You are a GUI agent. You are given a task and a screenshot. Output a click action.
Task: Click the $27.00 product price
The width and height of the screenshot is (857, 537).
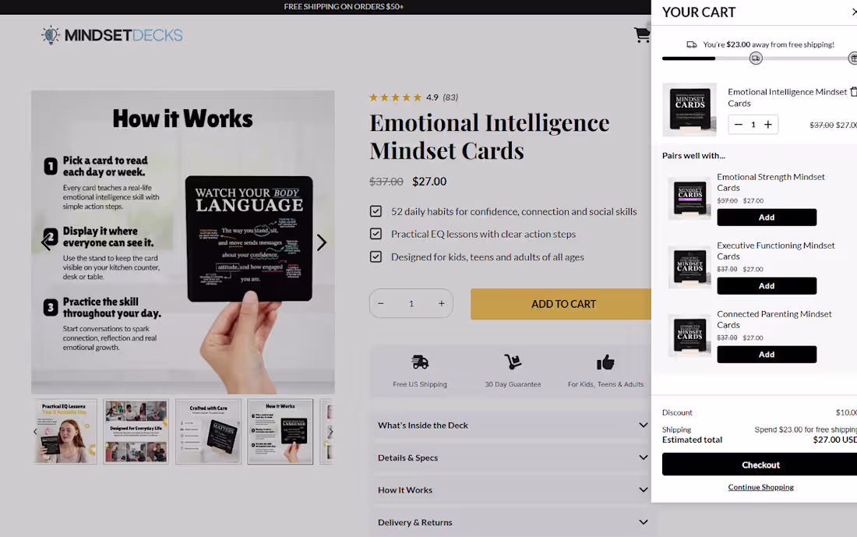429,182
